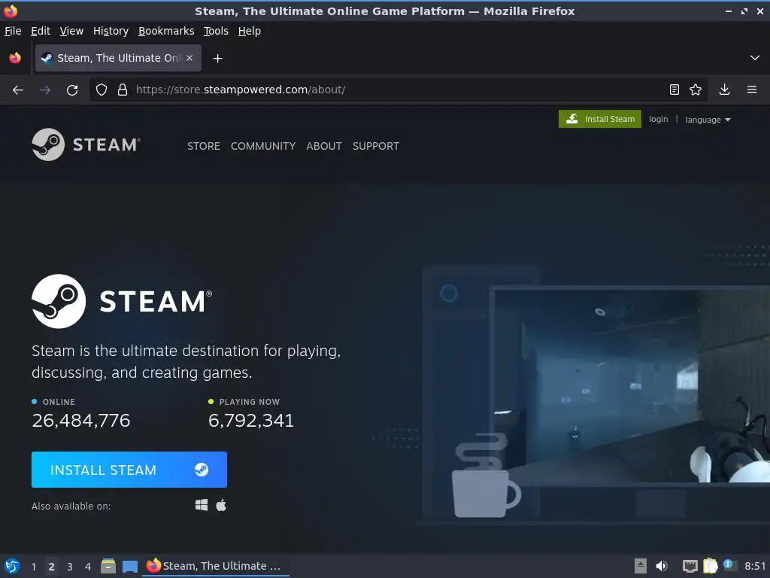Click the network monitor tray icon
Screen dimensions: 770x578
690,566
